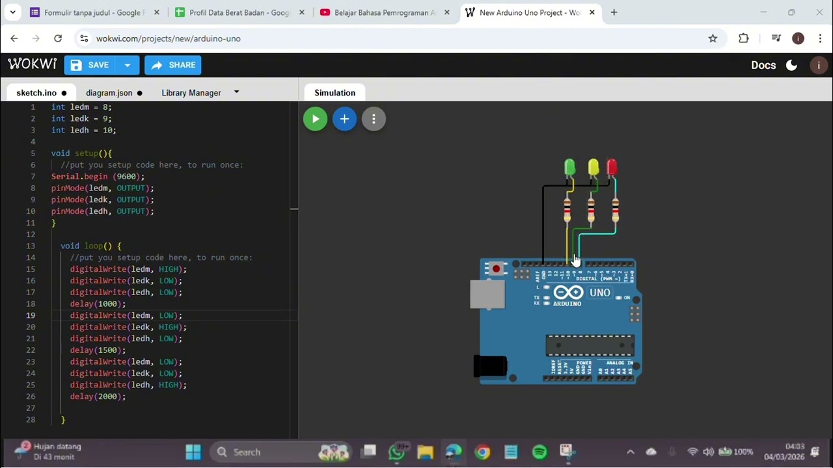Select the resistor under the green LED
The width and height of the screenshot is (833, 468).
(567, 209)
